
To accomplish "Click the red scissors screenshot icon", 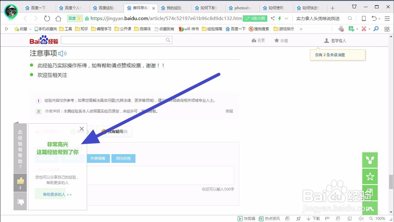I will pos(364,29).
